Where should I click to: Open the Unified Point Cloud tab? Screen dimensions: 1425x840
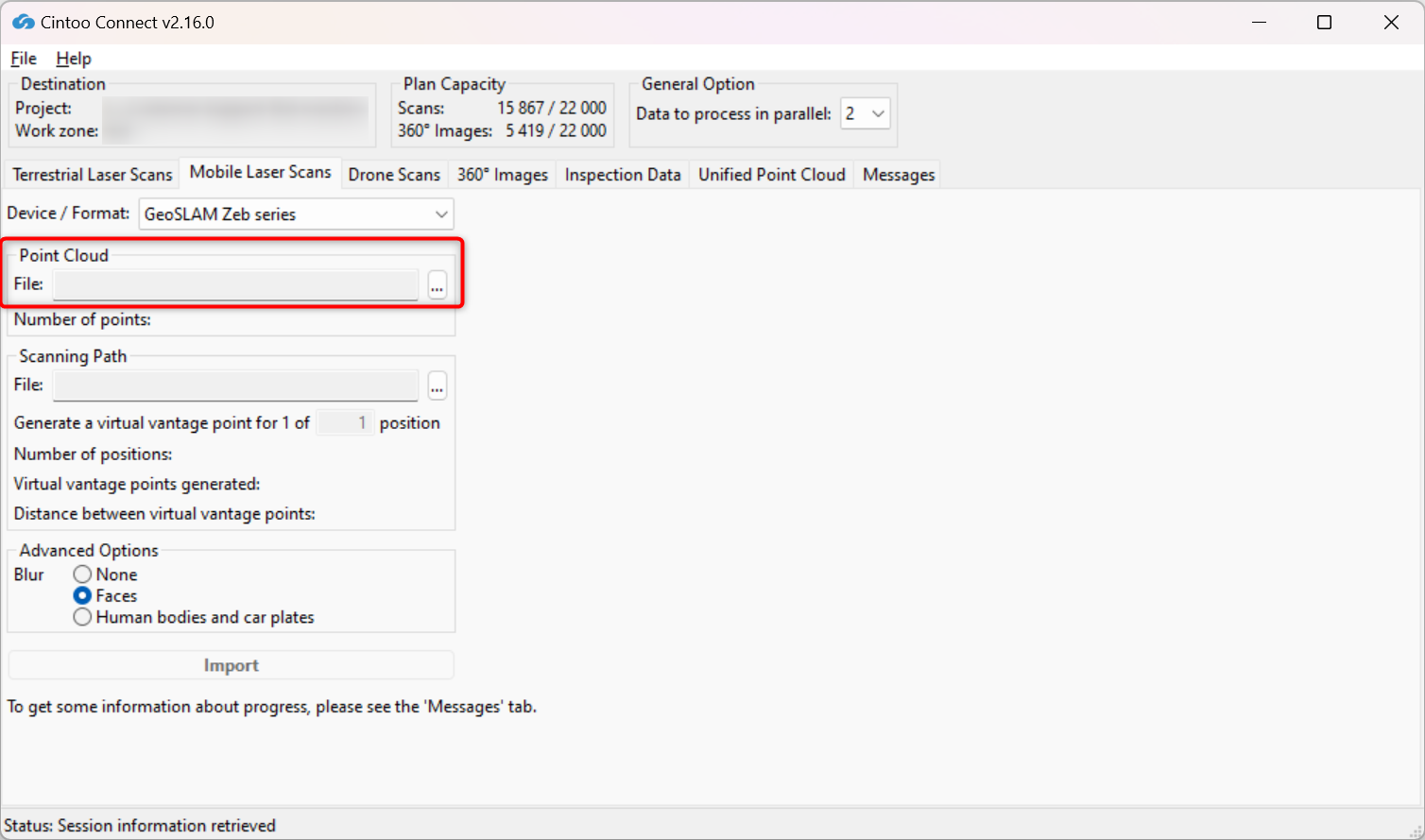click(x=772, y=175)
